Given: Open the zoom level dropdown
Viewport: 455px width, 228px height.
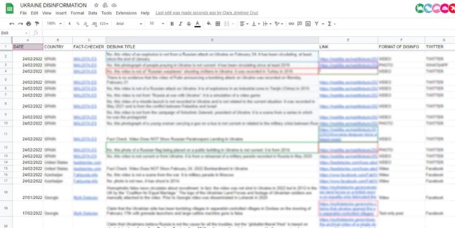Looking at the screenshot, I should click(53, 23).
